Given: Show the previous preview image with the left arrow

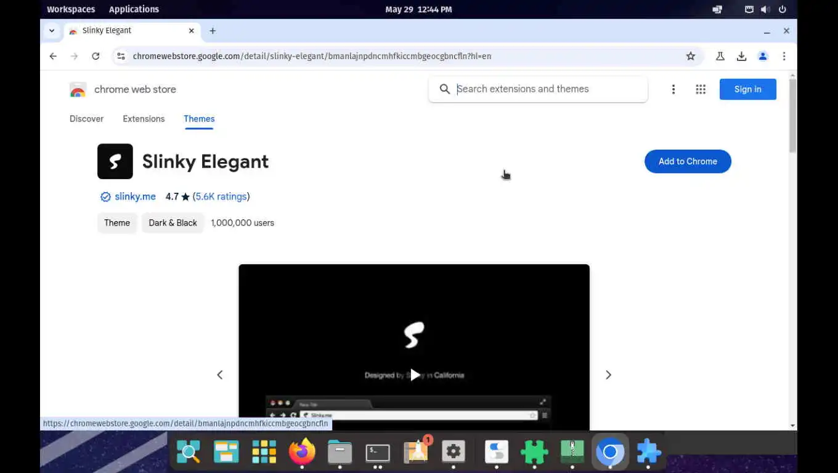Looking at the screenshot, I should [220, 374].
